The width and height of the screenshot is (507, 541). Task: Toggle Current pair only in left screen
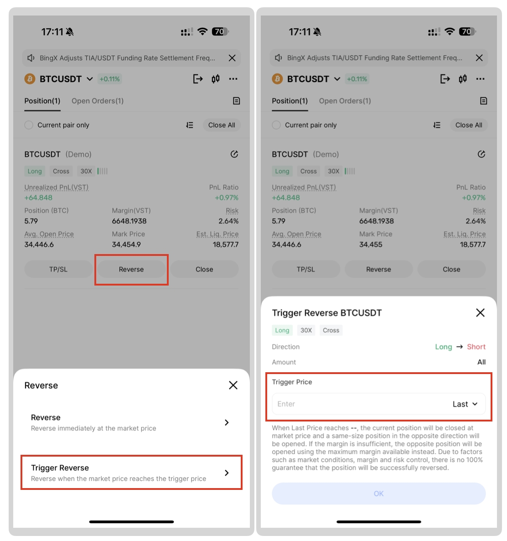[x=29, y=125]
